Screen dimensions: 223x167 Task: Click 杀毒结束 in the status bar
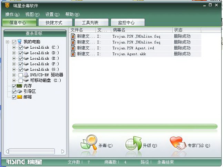click(x=165, y=162)
